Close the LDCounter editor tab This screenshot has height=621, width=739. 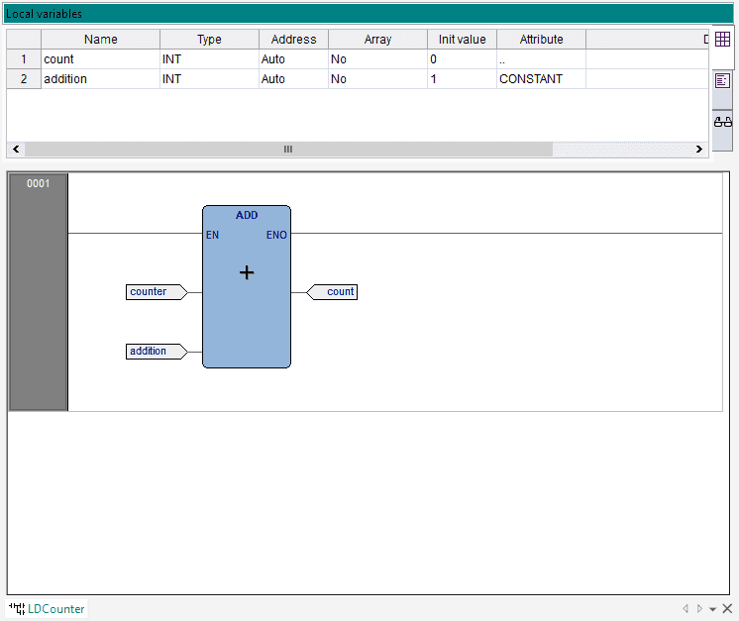tap(727, 609)
